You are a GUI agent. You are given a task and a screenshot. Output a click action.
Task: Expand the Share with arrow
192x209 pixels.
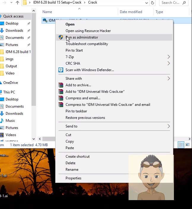(x=169, y=79)
